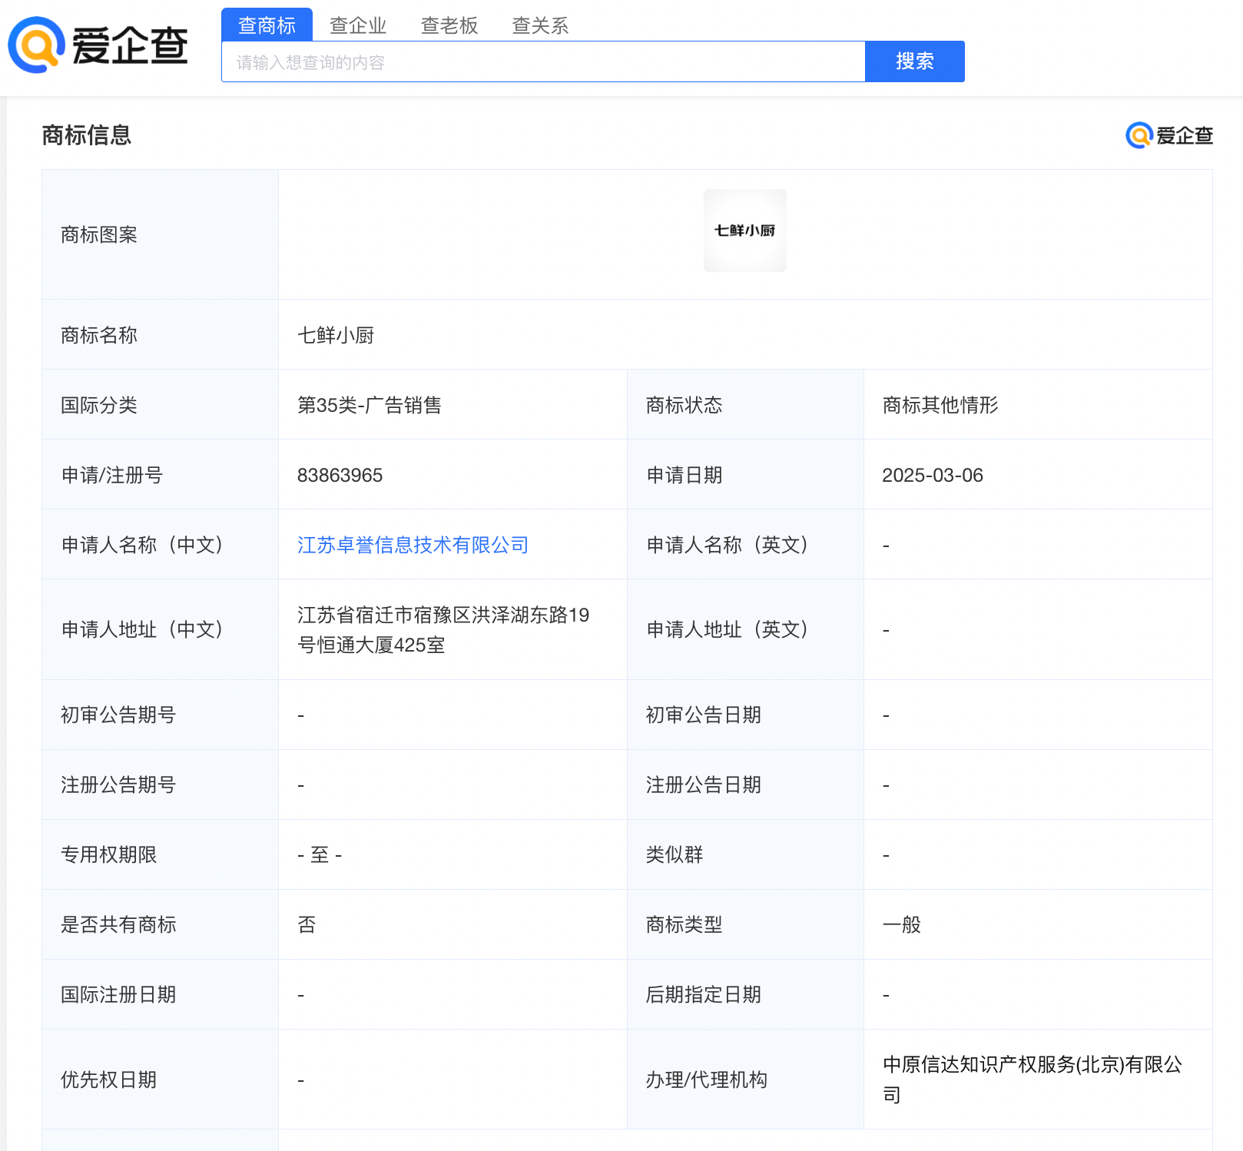Click the agency name 中原信达知识产权服务(北京)有限公司
1243x1151 pixels.
click(x=1033, y=1079)
